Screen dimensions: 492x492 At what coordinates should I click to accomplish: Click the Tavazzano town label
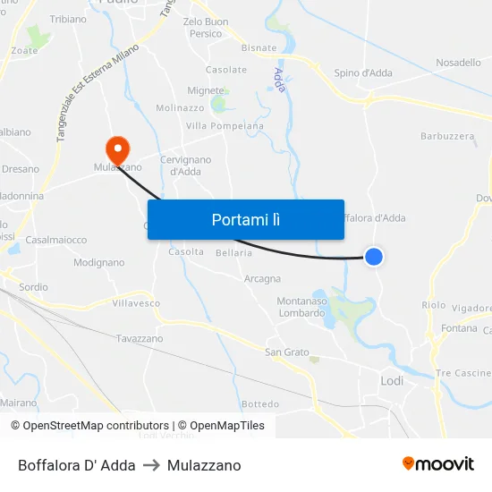point(140,338)
